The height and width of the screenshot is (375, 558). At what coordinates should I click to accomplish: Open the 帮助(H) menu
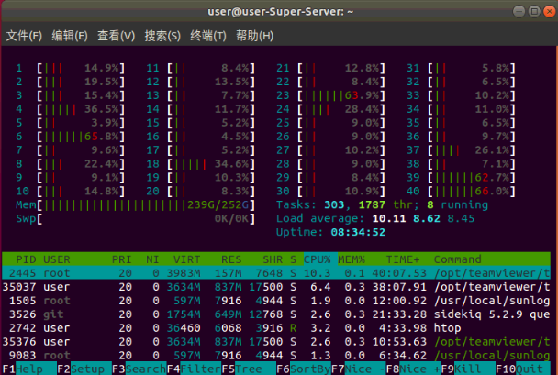click(x=255, y=36)
